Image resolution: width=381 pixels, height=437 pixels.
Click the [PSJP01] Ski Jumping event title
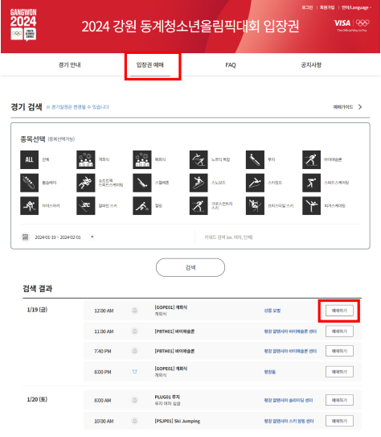[x=178, y=421]
